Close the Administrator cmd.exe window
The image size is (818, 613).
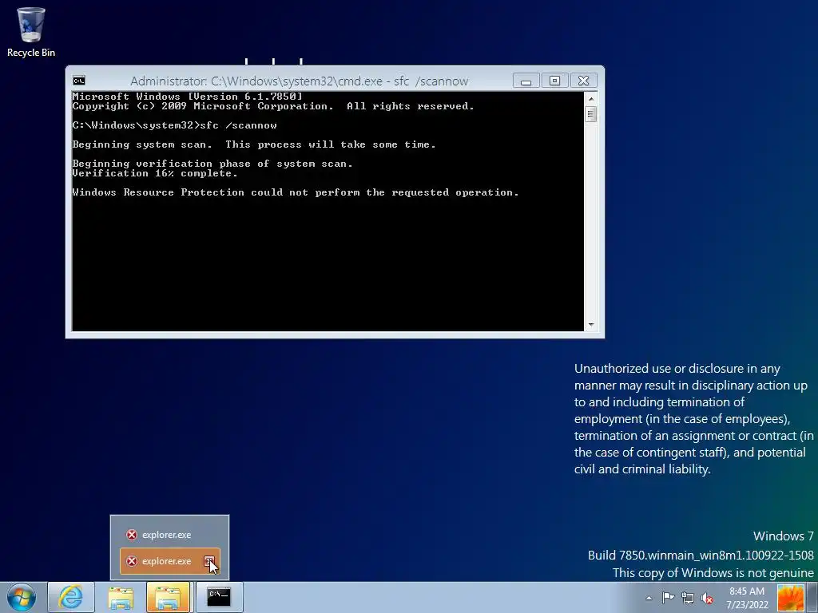coord(584,81)
